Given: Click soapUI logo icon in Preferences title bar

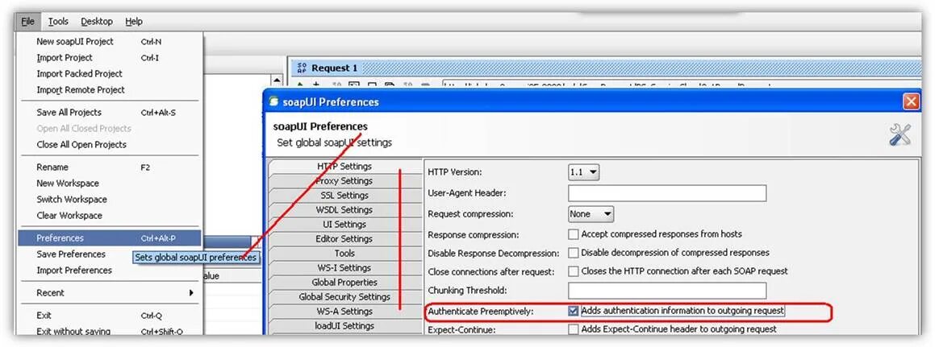Looking at the screenshot, I should (x=274, y=101).
